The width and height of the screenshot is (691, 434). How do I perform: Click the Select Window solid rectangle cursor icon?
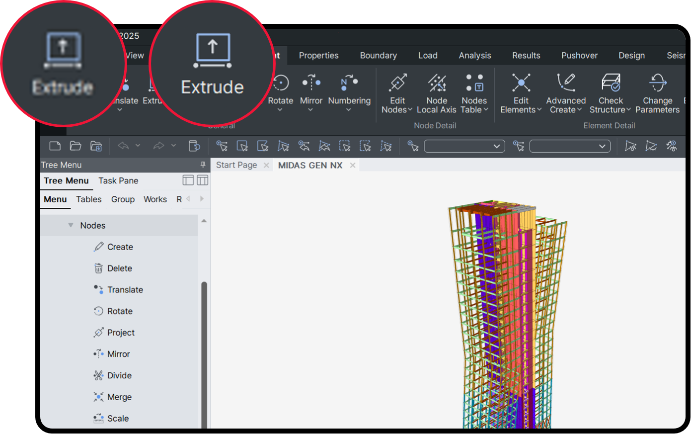click(242, 146)
